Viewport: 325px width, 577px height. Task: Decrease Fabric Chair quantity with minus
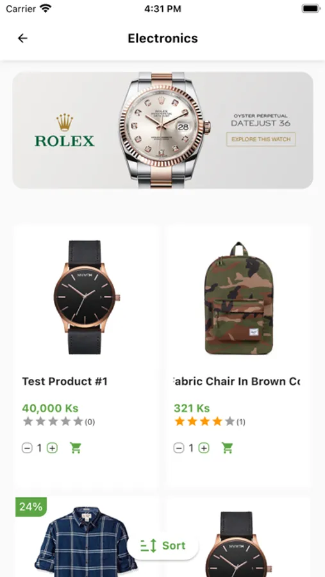[178, 448]
